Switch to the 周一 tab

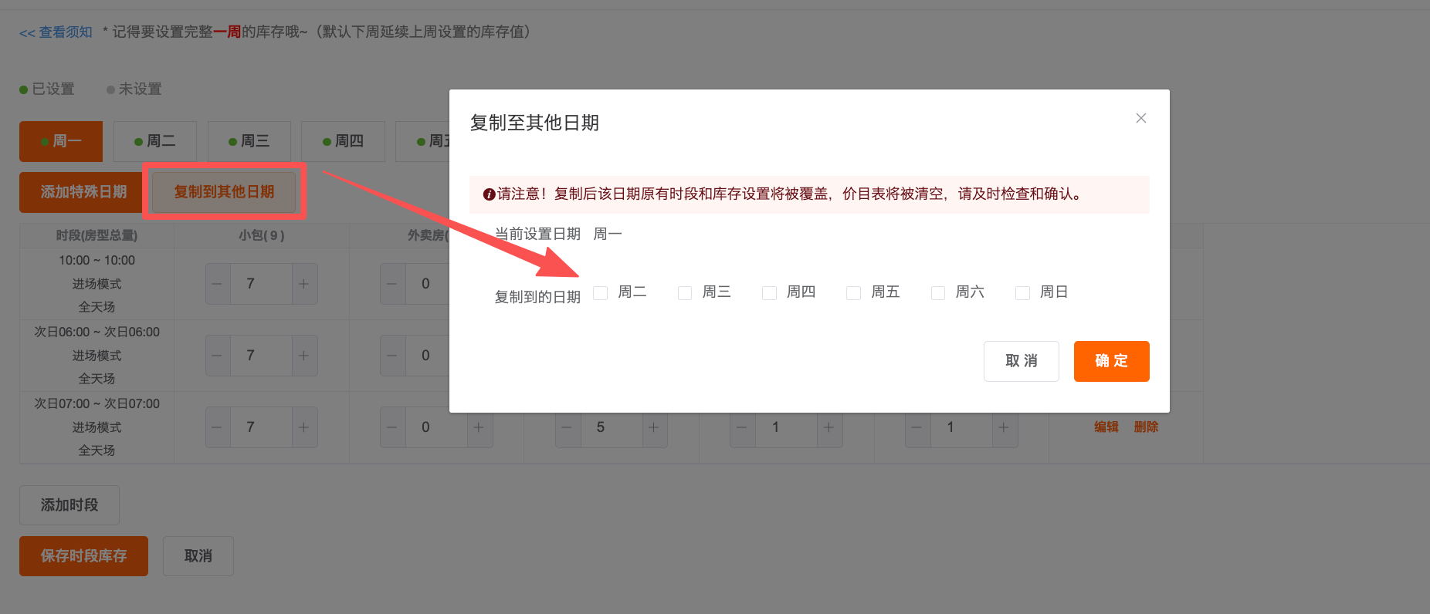click(x=61, y=141)
